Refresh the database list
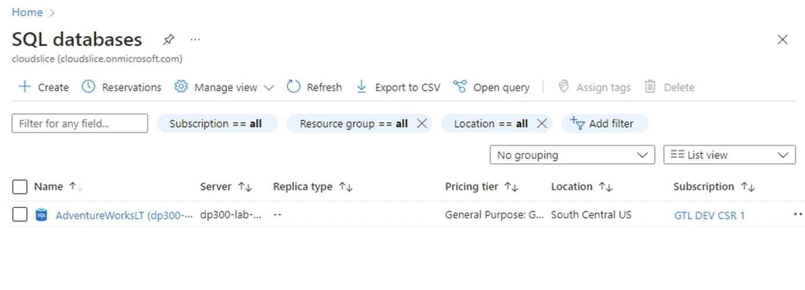 314,87
